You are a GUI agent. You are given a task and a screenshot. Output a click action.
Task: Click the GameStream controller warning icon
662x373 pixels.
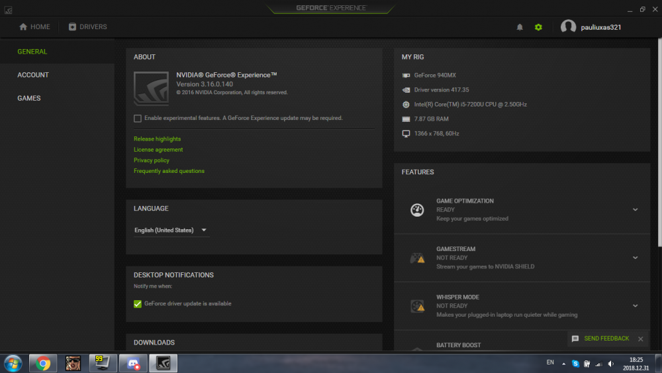click(417, 258)
